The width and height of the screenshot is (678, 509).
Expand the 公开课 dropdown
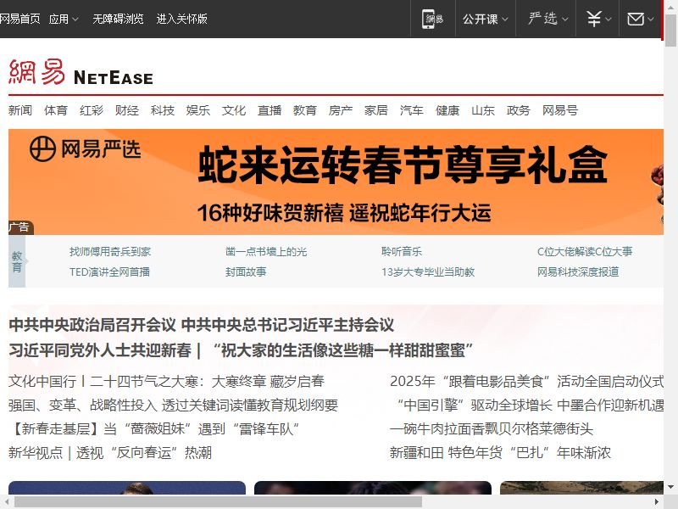(485, 19)
